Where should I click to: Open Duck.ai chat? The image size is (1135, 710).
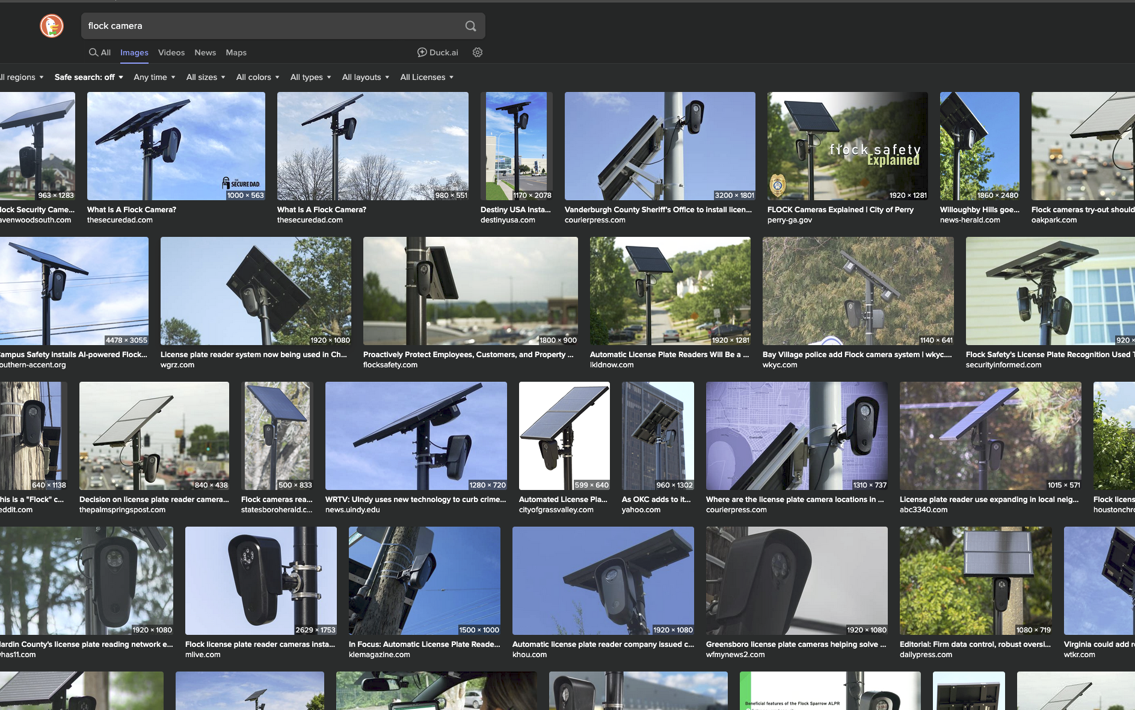pyautogui.click(x=438, y=52)
